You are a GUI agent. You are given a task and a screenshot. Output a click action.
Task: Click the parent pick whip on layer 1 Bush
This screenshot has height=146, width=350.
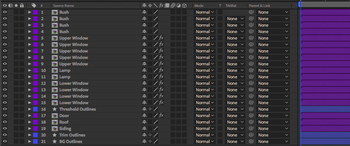(251, 12)
